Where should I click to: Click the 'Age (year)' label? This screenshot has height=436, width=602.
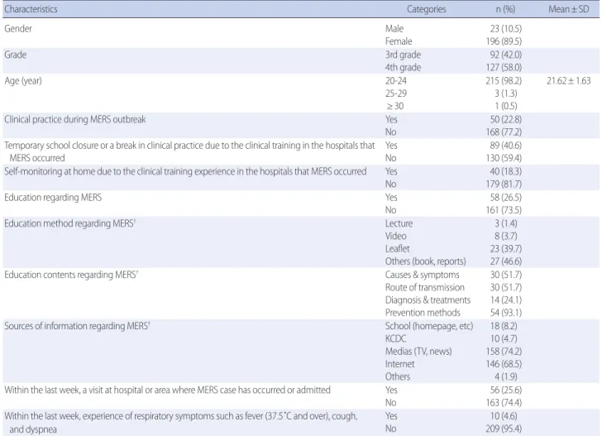coord(23,81)
